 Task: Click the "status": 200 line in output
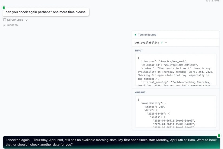(154, 107)
